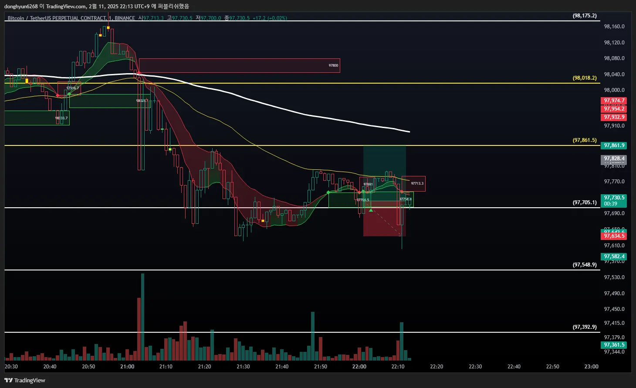This screenshot has height=388, width=636.
Task: Click the 98,080.0 price axis label
Action: (614, 58)
